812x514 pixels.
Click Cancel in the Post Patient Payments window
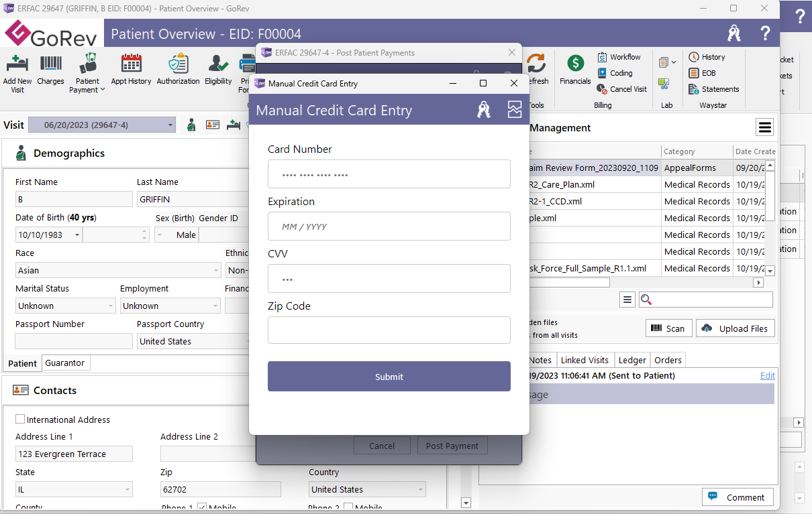(382, 446)
